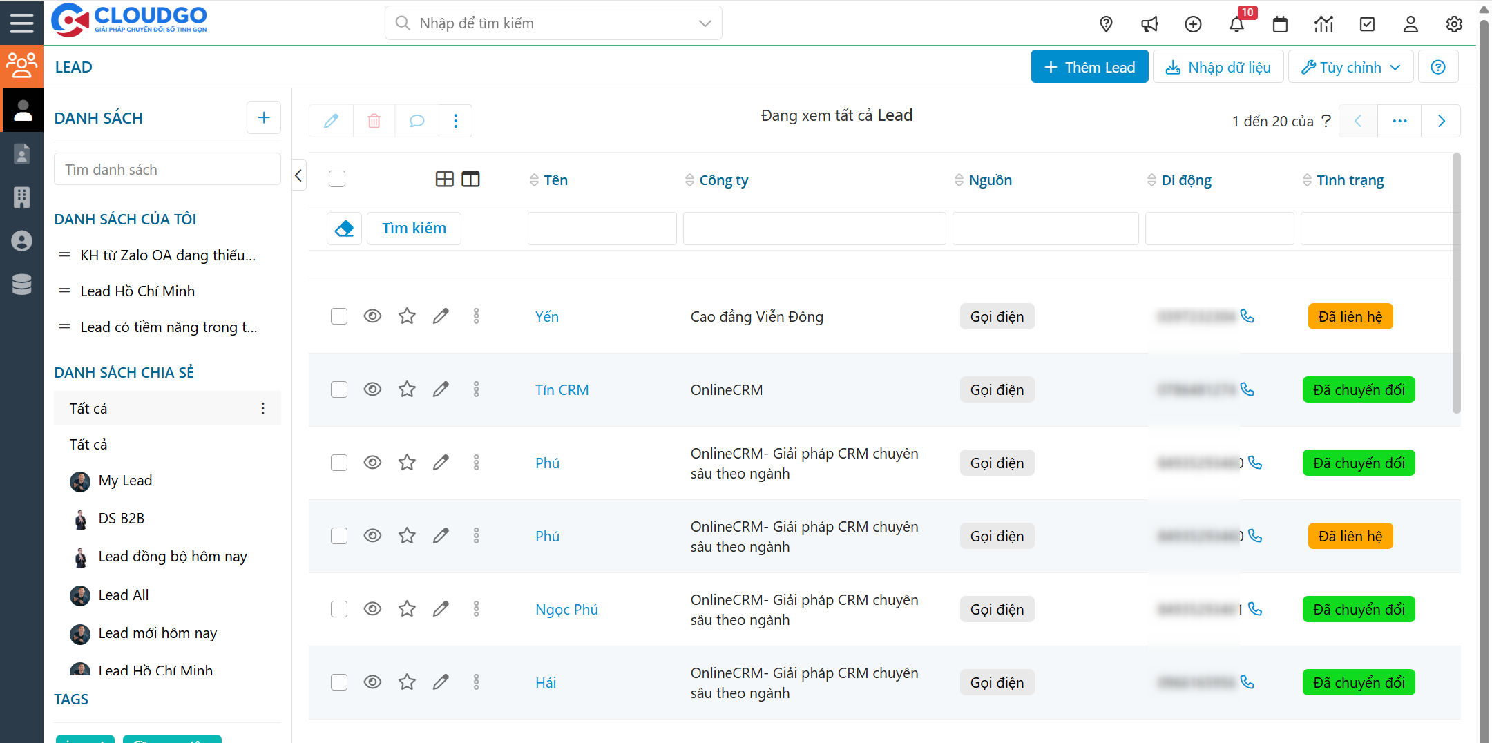
Task: Click the Tìm danh sách search field
Action: pos(167,170)
